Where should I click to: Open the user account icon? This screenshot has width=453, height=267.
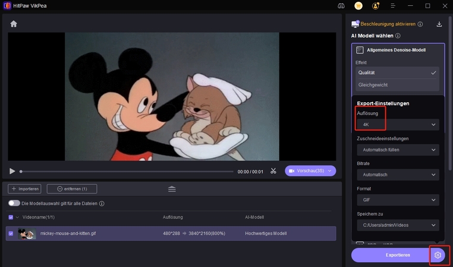pyautogui.click(x=376, y=6)
